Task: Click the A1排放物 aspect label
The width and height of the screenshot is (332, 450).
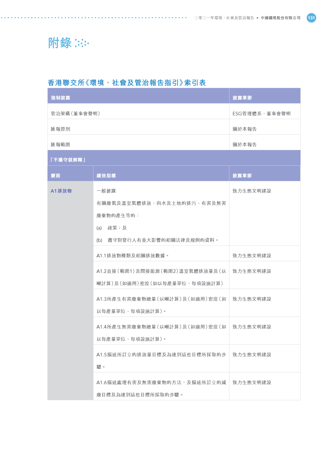Action: 61,191
